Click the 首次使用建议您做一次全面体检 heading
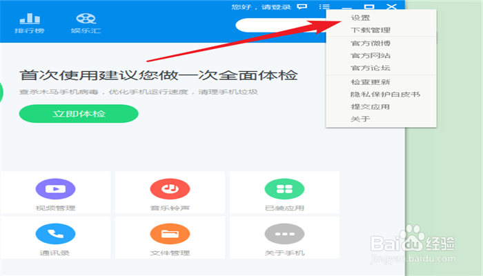The width and height of the screenshot is (483, 276). click(159, 75)
